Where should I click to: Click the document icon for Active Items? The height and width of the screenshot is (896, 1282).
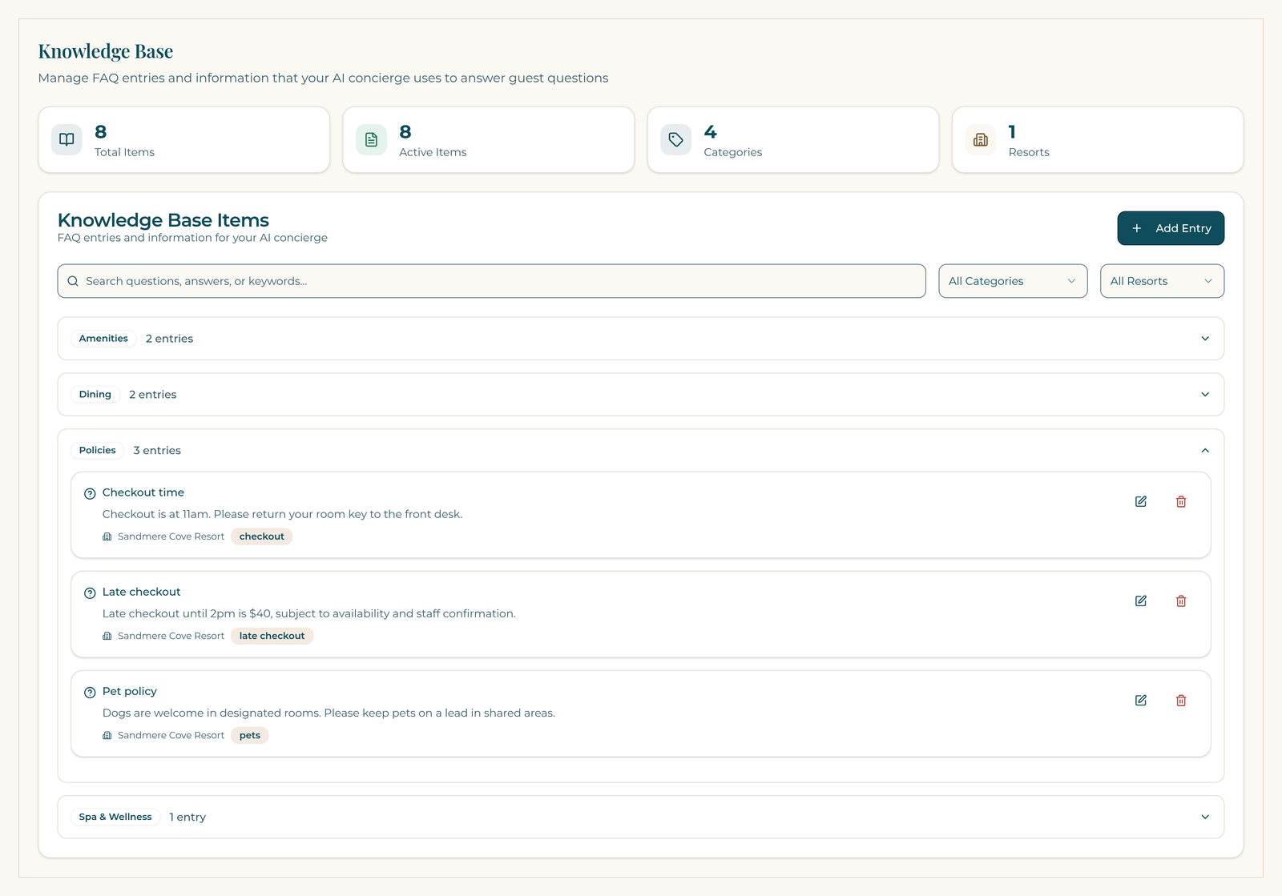pyautogui.click(x=371, y=139)
